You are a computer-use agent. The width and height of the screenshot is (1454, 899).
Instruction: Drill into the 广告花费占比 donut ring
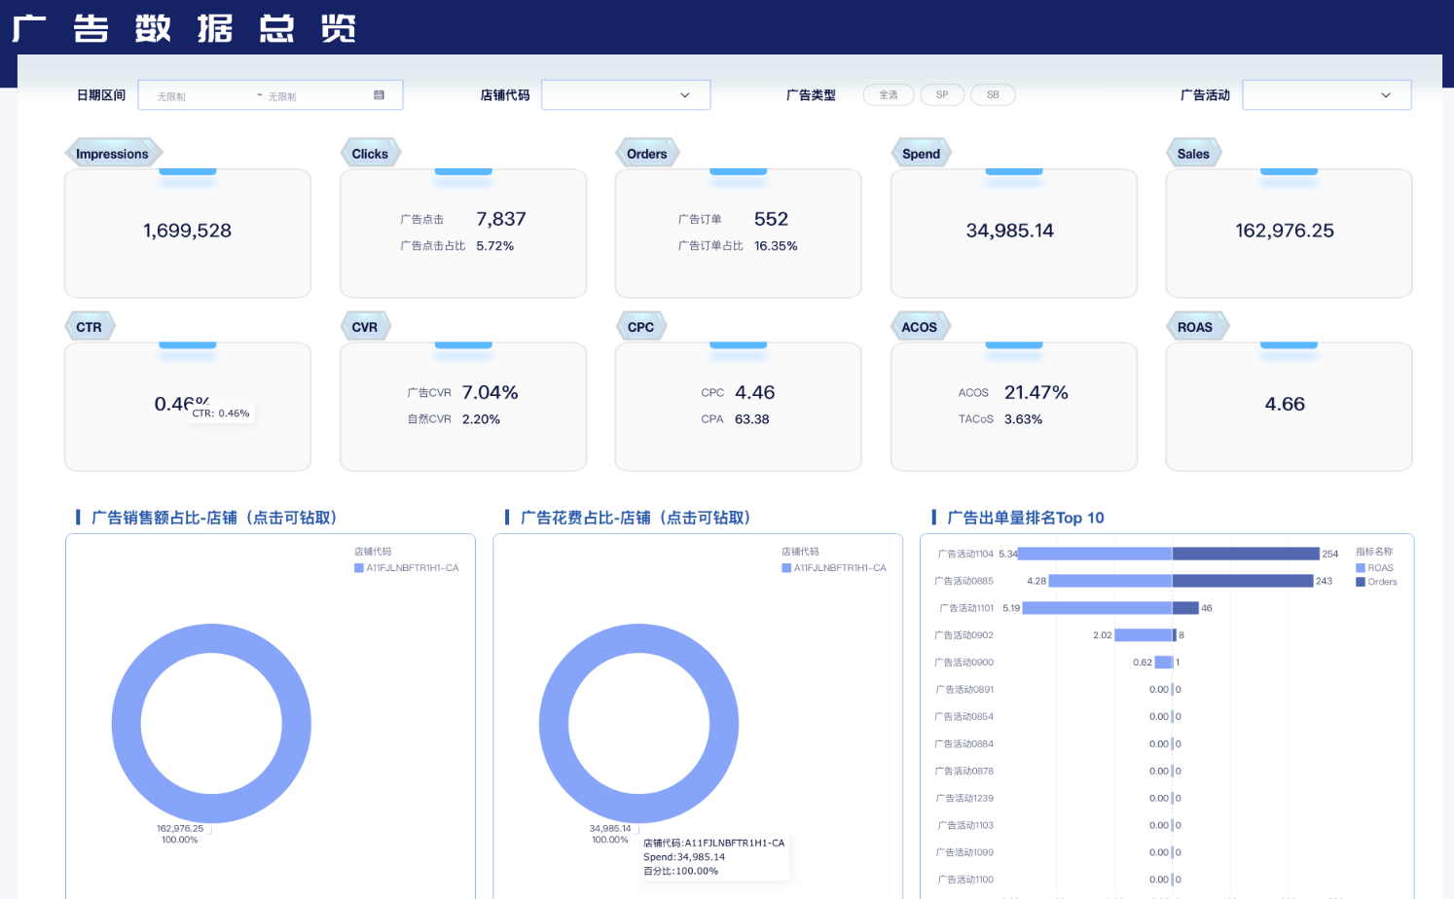[x=554, y=724]
